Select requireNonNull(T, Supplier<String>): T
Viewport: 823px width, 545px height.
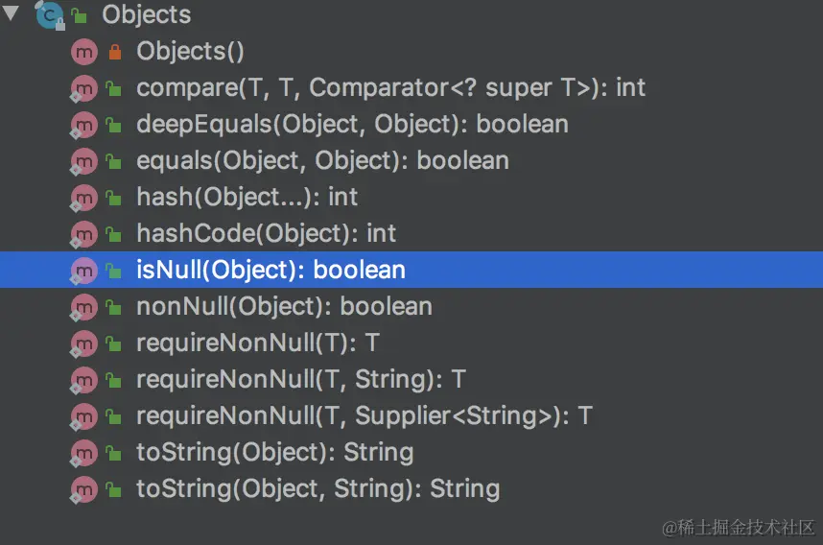(364, 415)
